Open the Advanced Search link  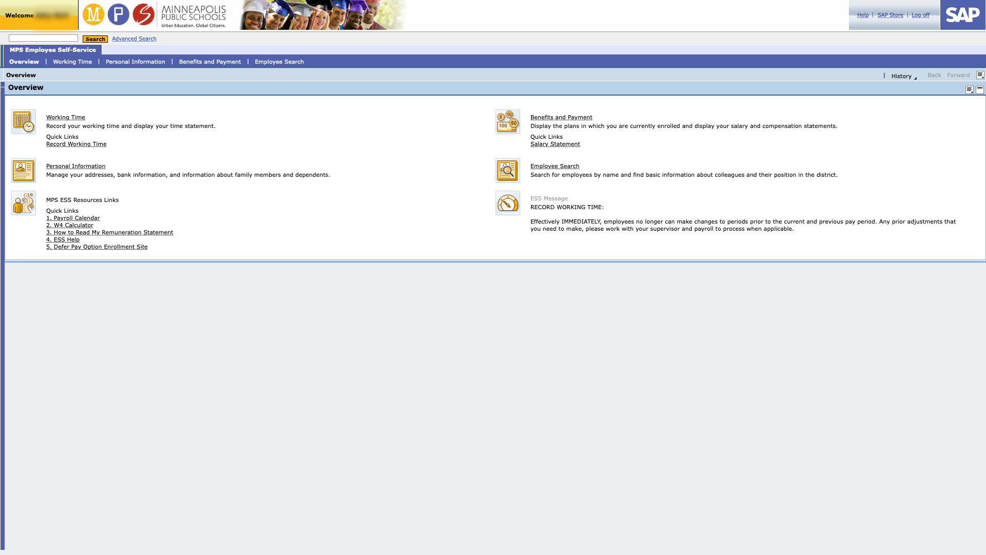coord(134,39)
